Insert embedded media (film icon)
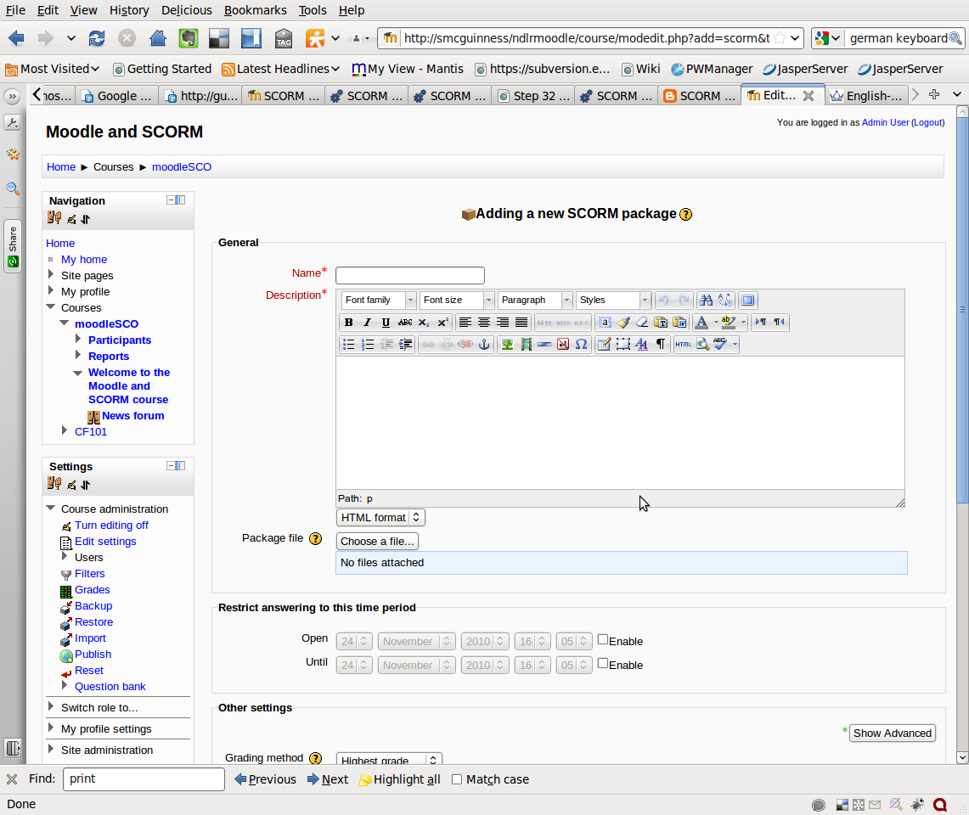The width and height of the screenshot is (969, 815). 526,344
